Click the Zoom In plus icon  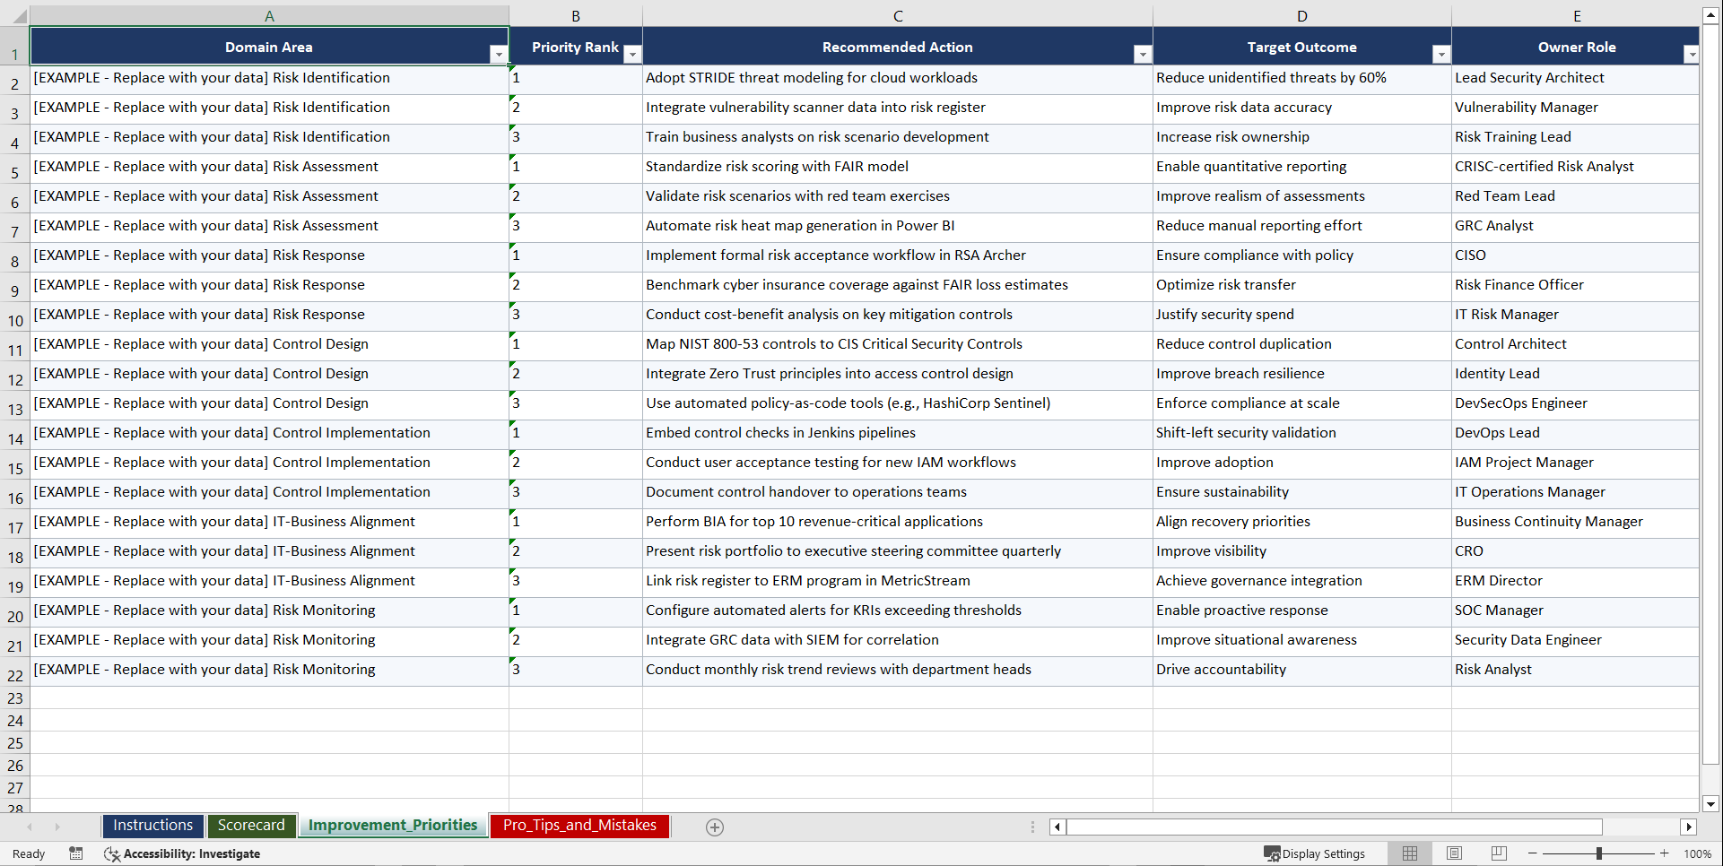click(1664, 853)
